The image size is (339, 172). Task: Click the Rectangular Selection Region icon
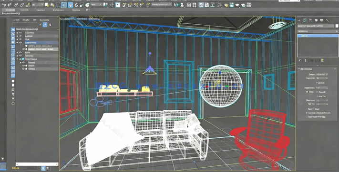[58, 5]
